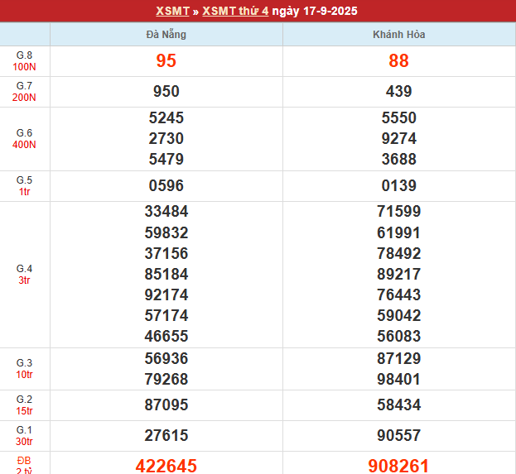Screen dimensions: 516x474
Task: Click the date text ngày 17-9-2025
Action: (315, 11)
